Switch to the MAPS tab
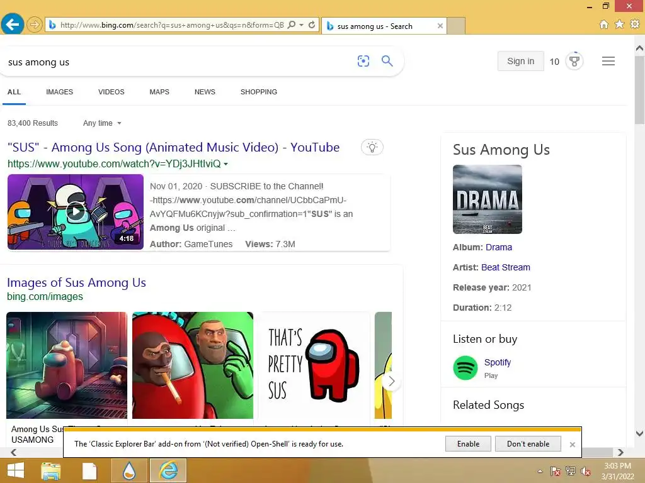Screen dimensions: 645x483 pos(159,92)
